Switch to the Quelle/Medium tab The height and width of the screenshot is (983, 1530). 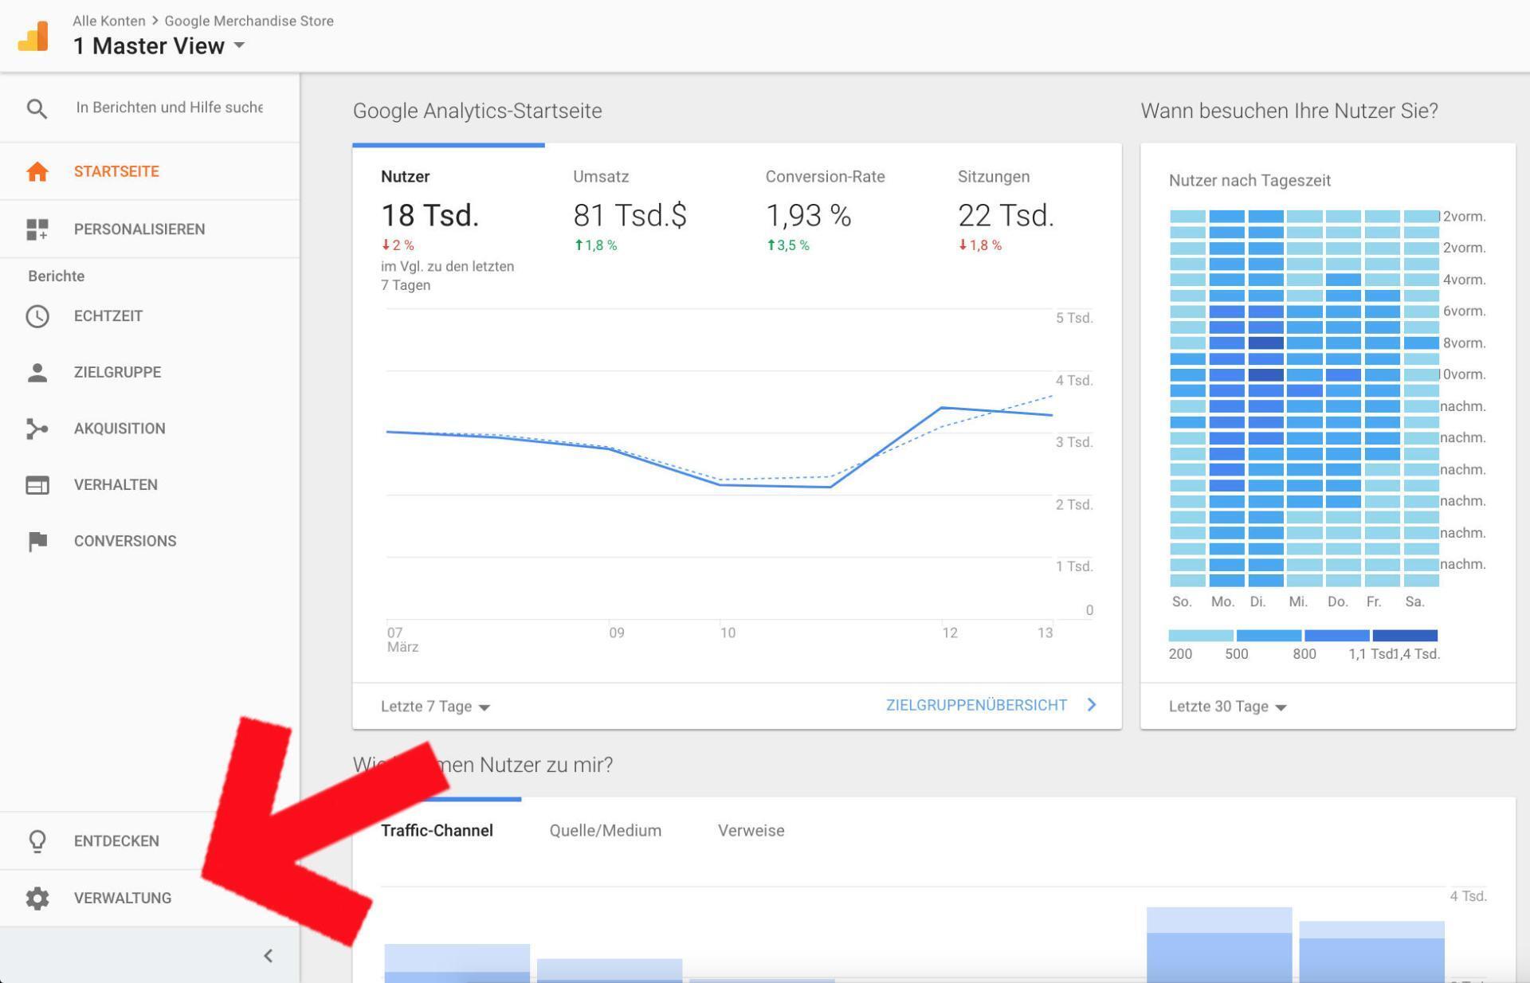606,831
